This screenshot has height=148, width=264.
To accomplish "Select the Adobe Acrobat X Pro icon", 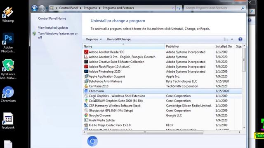I will pos(86,57).
